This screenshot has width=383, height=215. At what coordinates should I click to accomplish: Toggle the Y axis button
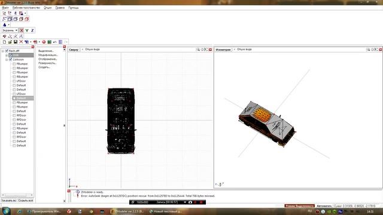(27, 30)
